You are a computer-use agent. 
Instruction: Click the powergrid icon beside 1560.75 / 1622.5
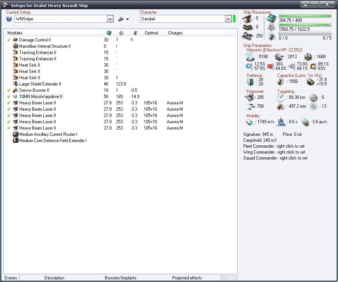click(271, 27)
